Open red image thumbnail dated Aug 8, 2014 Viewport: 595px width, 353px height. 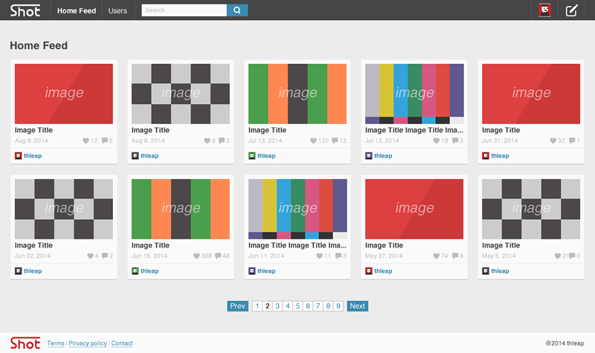point(64,94)
